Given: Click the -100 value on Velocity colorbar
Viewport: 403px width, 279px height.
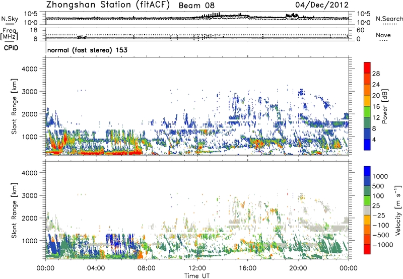Looking at the screenshot, I should (381, 225).
